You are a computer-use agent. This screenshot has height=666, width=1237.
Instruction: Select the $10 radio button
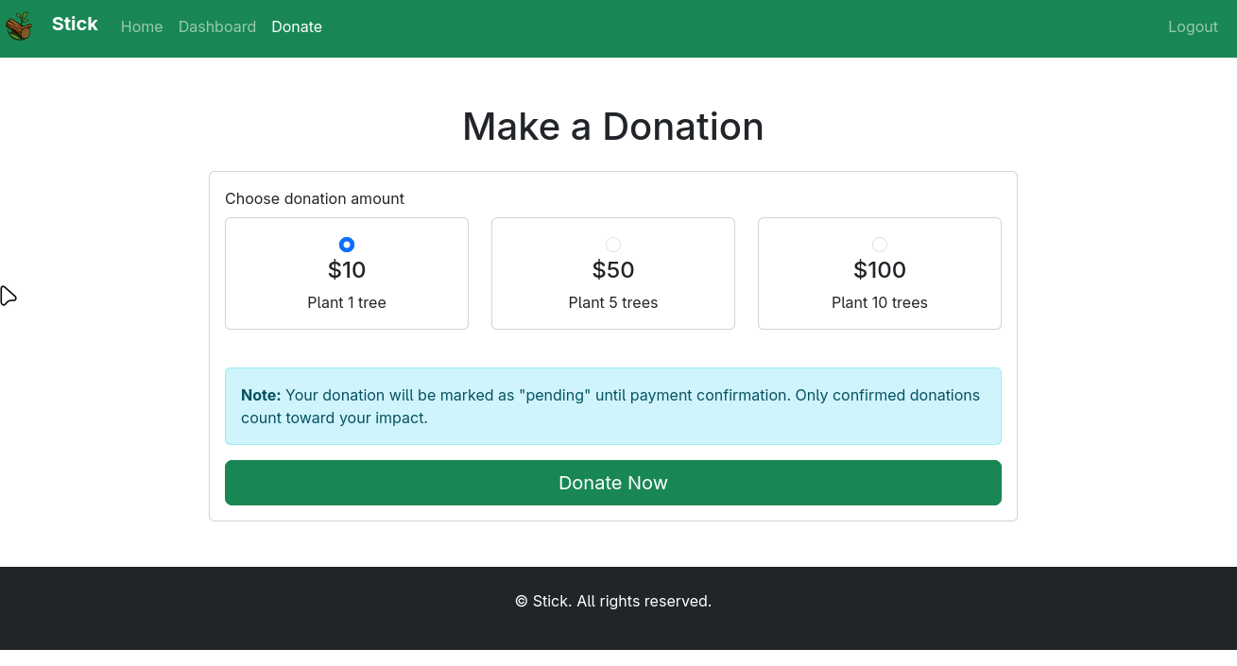(x=347, y=245)
